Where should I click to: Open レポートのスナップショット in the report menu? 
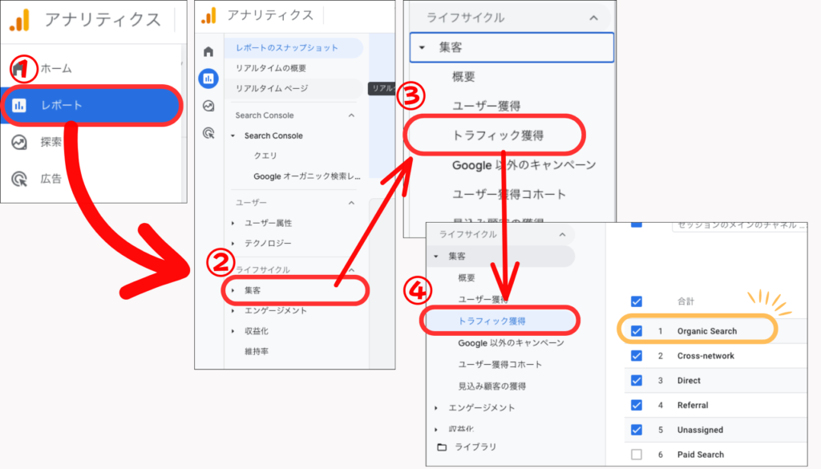point(287,48)
